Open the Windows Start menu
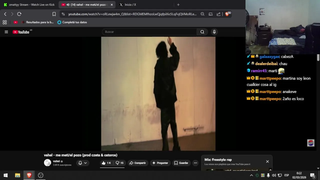This screenshot has width=320, height=180. point(5,175)
